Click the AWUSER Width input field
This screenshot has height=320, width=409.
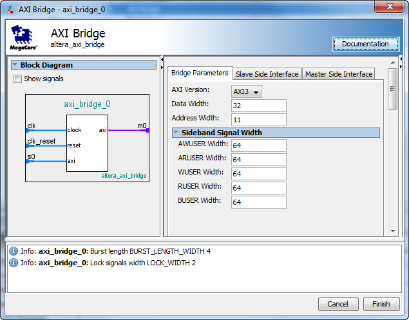pyautogui.click(x=258, y=146)
